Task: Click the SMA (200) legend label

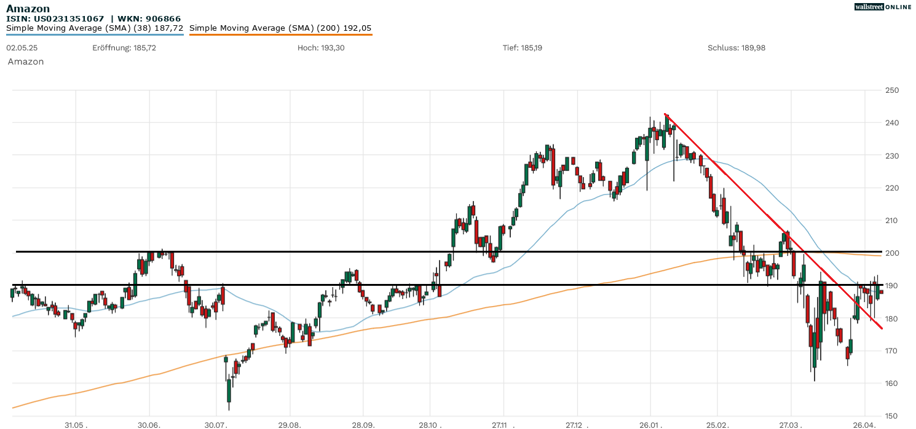Action: click(280, 28)
